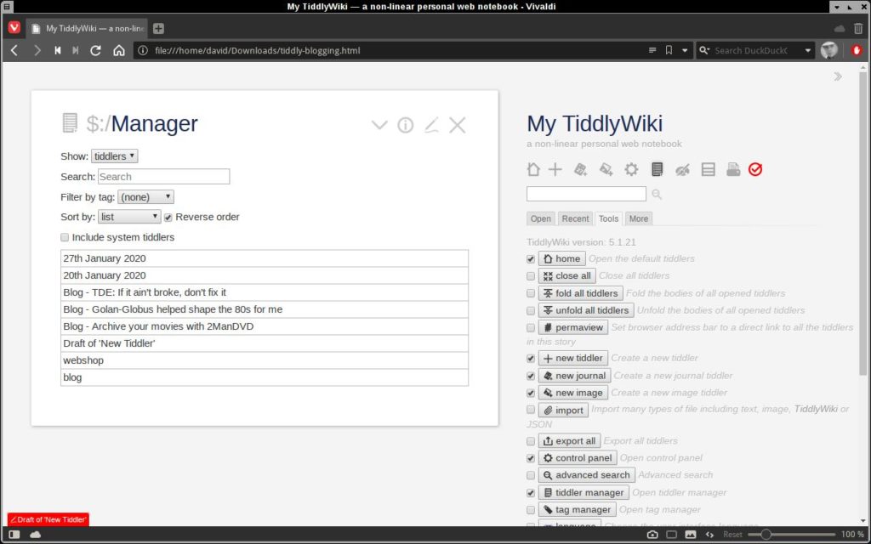Toggle the Vivaldi panel from the status bar
The height and width of the screenshot is (544, 871).
[x=14, y=534]
